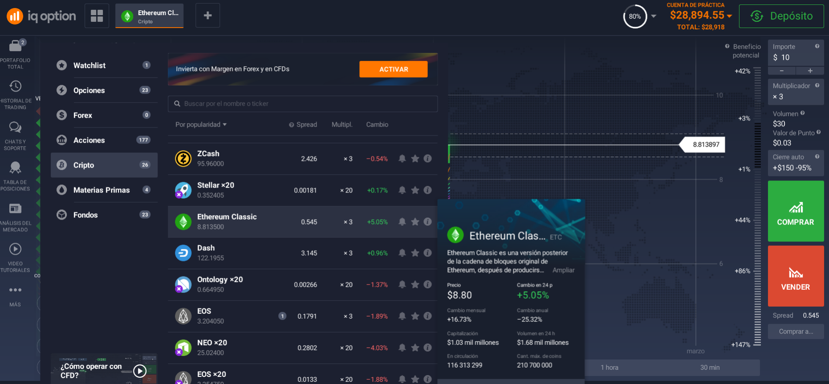Set alert bell for EOS
The image size is (829, 384).
tap(402, 316)
